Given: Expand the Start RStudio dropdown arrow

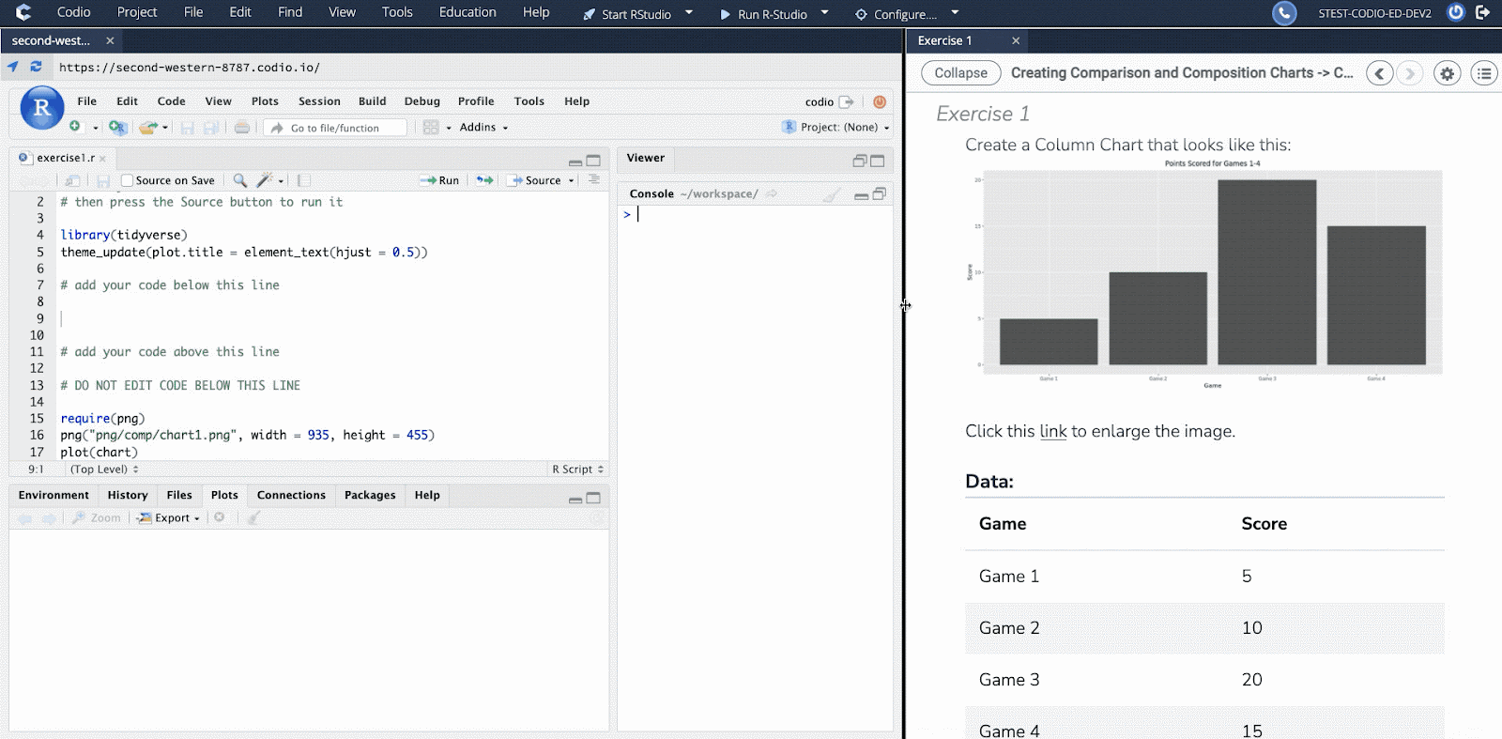Looking at the screenshot, I should point(689,12).
